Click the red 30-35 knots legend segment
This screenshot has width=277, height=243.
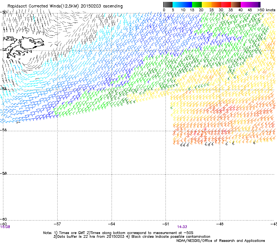pos(226,4)
